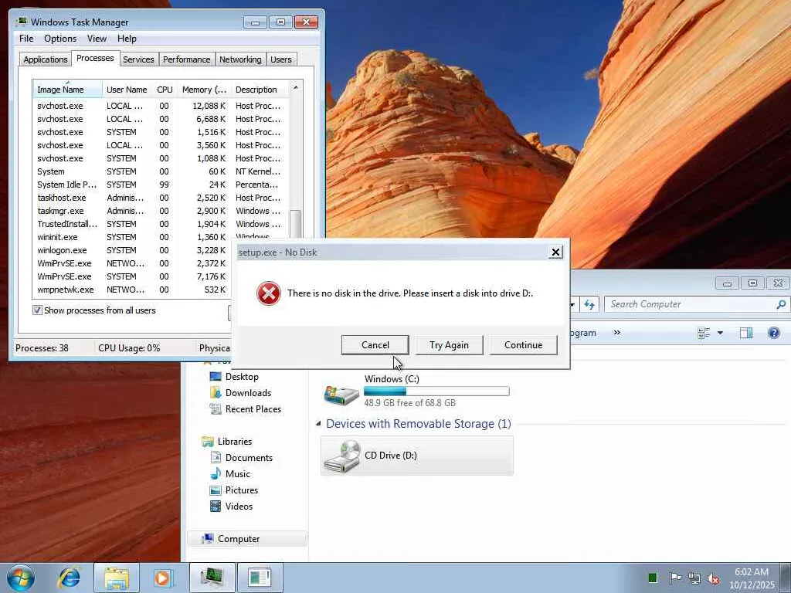The height and width of the screenshot is (593, 791).
Task: Sort processes by the Description column
Action: pyautogui.click(x=260, y=90)
